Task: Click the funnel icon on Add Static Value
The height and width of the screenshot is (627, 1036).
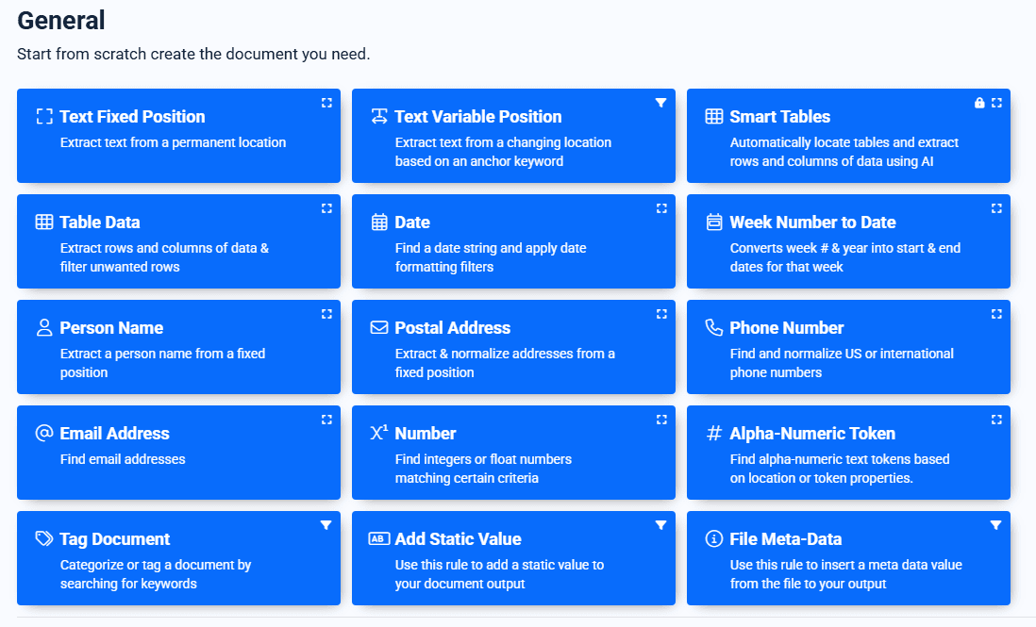Action: 661,525
